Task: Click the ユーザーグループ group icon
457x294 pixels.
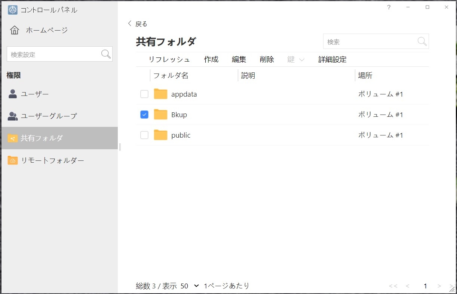Action: click(13, 116)
